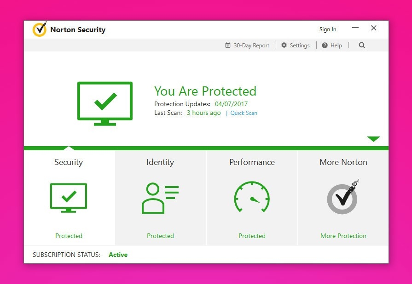Click the large green protected monitor graphic

(104, 102)
